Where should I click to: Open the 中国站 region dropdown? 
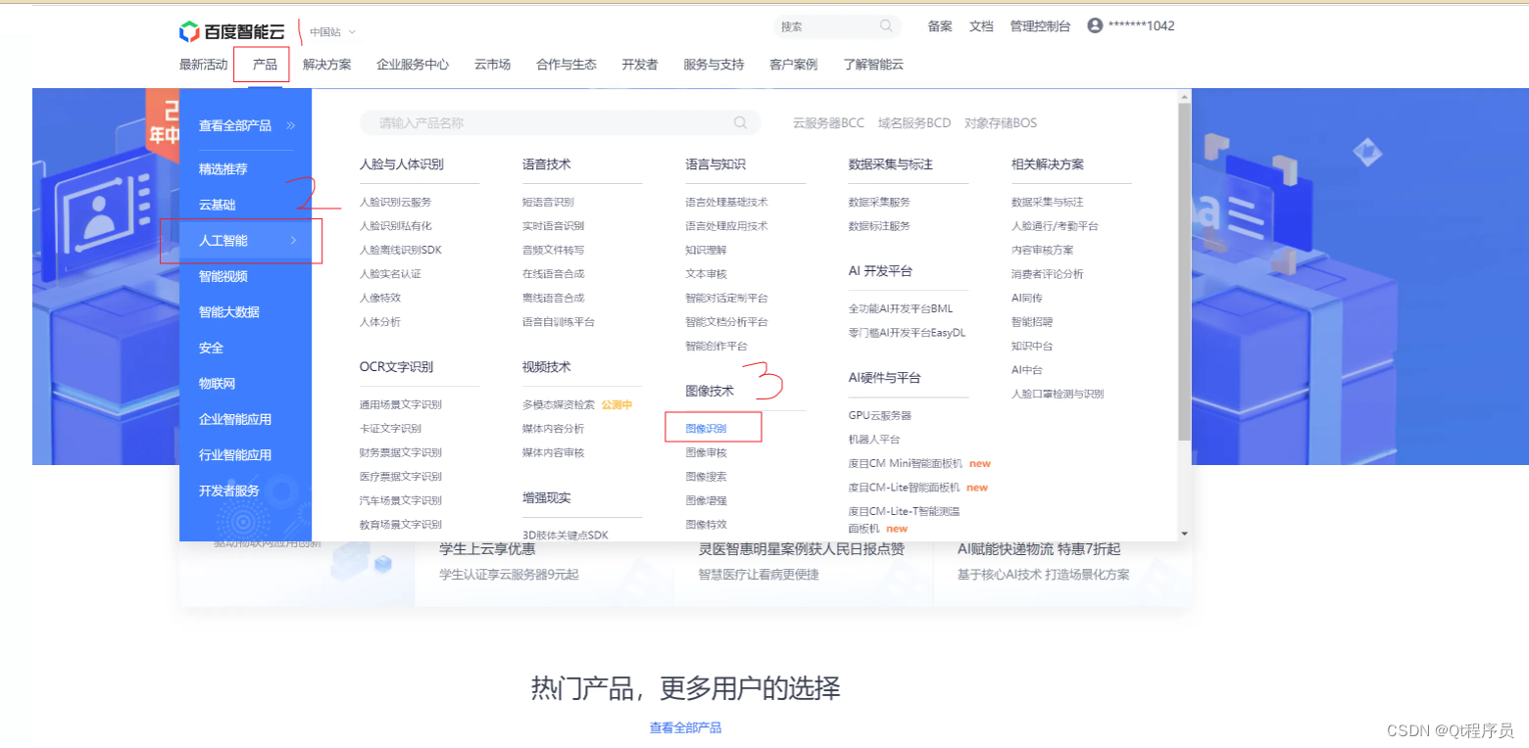click(x=326, y=30)
